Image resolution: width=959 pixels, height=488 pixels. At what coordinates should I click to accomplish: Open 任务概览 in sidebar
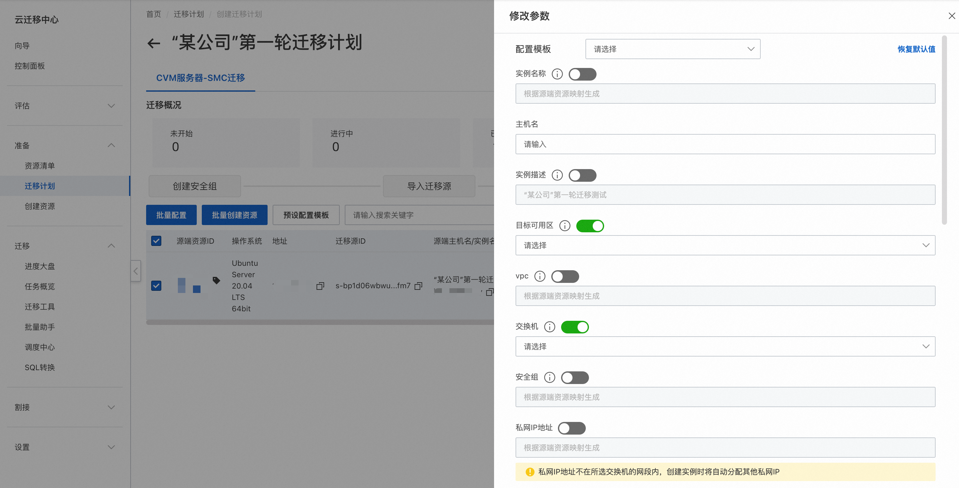tap(40, 286)
